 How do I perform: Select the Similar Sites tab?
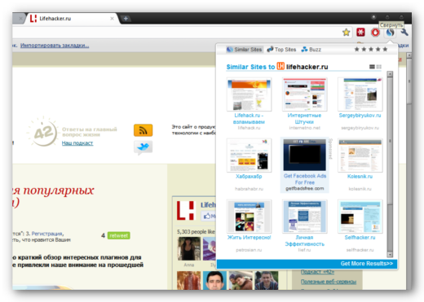coord(244,50)
